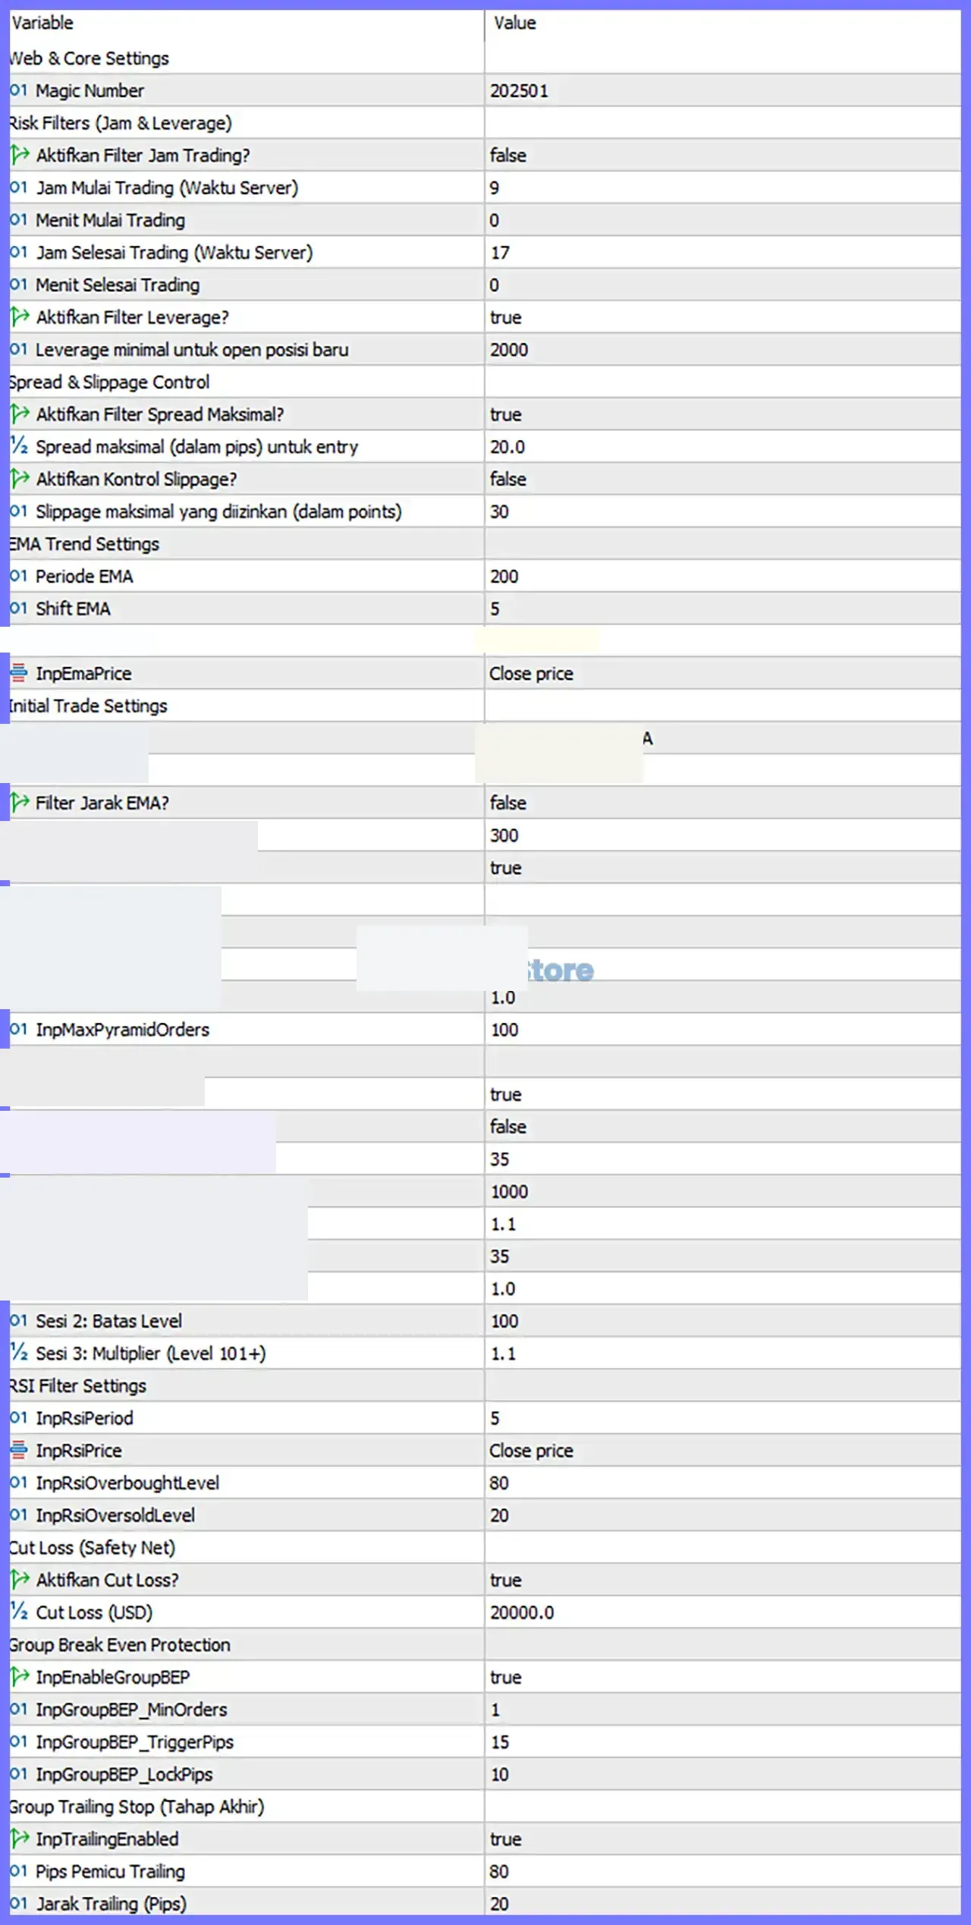Toggle the Aktifkan Filter Leverage value true
This screenshot has width=971, height=1925.
(723, 317)
